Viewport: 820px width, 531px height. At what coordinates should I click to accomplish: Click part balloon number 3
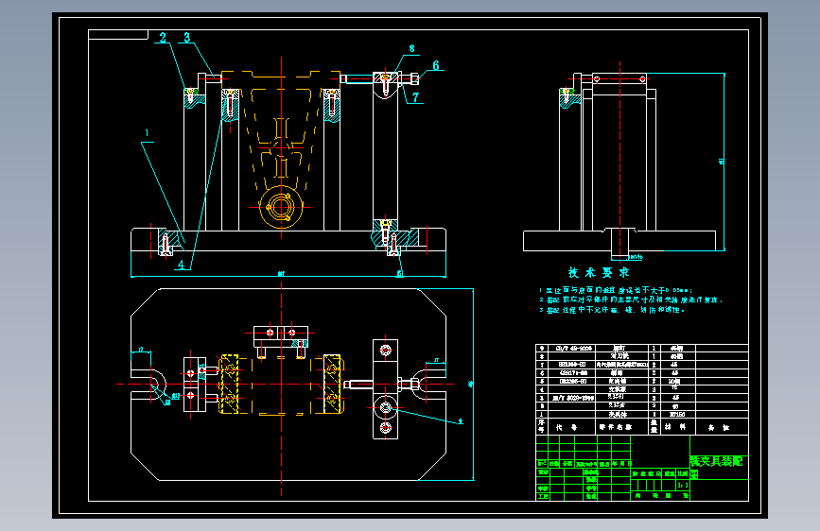coord(186,38)
